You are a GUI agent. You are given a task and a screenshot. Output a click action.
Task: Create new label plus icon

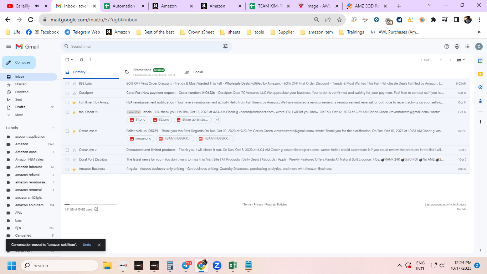pyautogui.click(x=53, y=128)
